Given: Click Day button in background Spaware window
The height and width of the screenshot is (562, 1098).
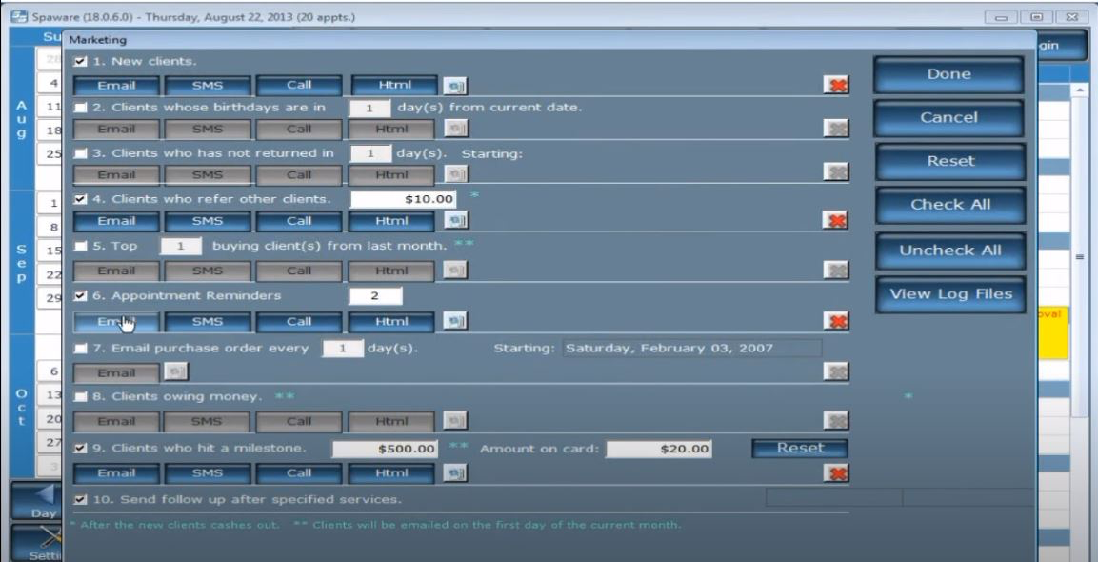Looking at the screenshot, I should 36,500.
